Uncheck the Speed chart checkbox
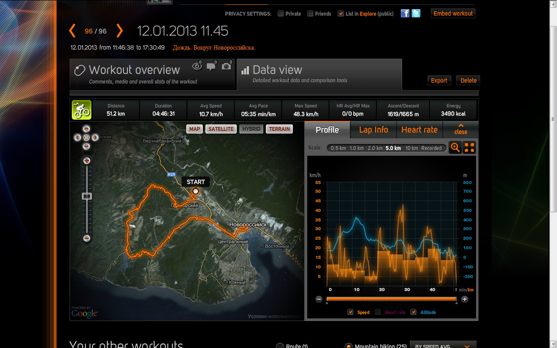Screen dimensions: 557x348 [x=350, y=312]
